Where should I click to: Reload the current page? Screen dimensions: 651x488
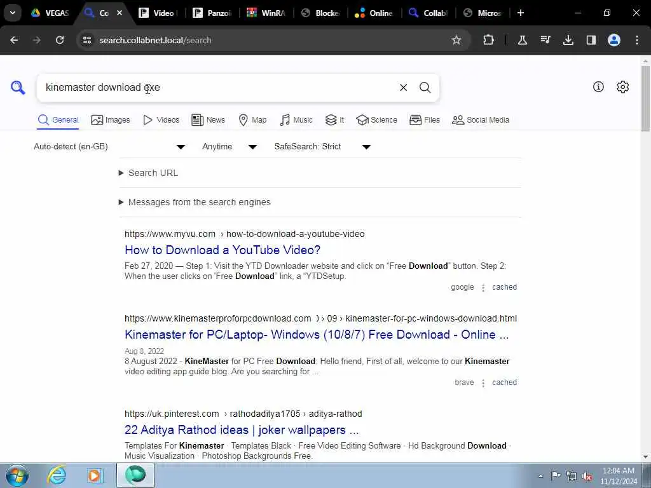[60, 40]
